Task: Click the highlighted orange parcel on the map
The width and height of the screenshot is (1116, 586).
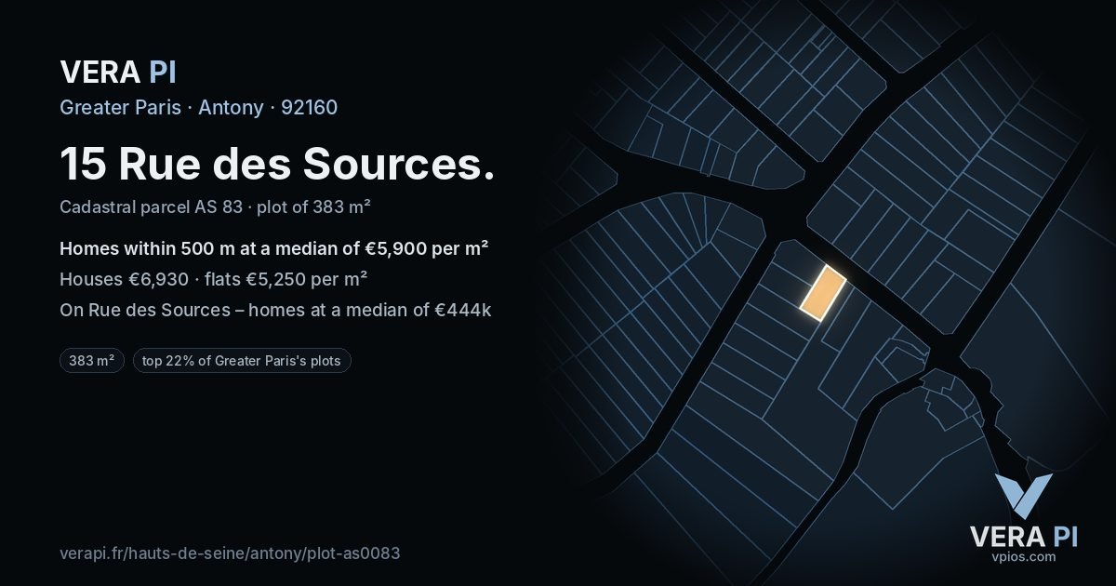Action: coord(823,293)
